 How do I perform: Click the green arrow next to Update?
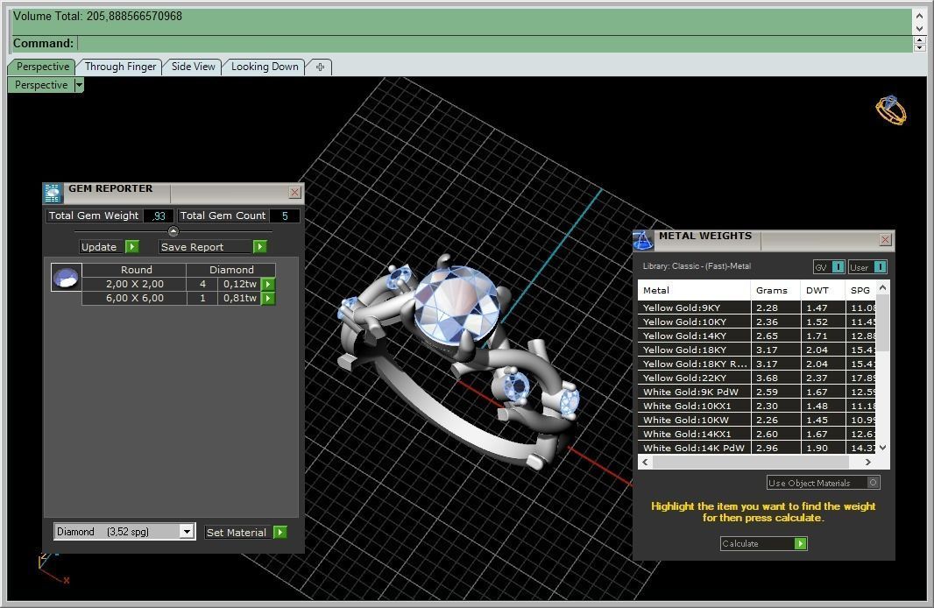(132, 246)
